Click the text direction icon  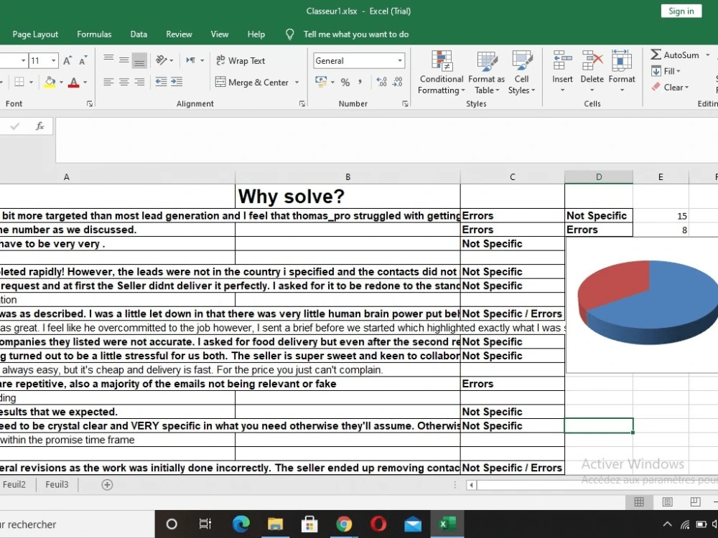click(x=190, y=60)
